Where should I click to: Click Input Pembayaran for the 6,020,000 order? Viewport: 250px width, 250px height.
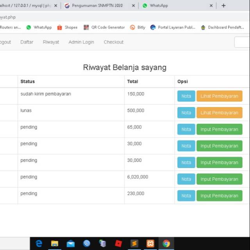[x=219, y=179]
